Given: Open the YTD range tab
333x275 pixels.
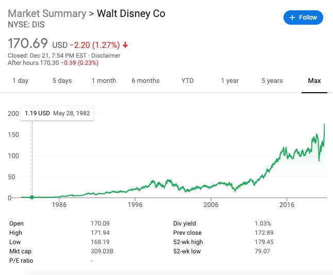Looking at the screenshot, I should point(188,81).
